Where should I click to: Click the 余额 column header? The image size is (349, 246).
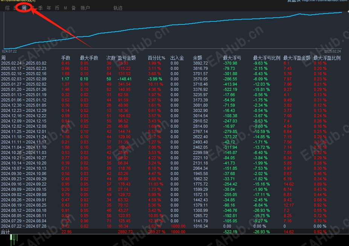click(197, 58)
